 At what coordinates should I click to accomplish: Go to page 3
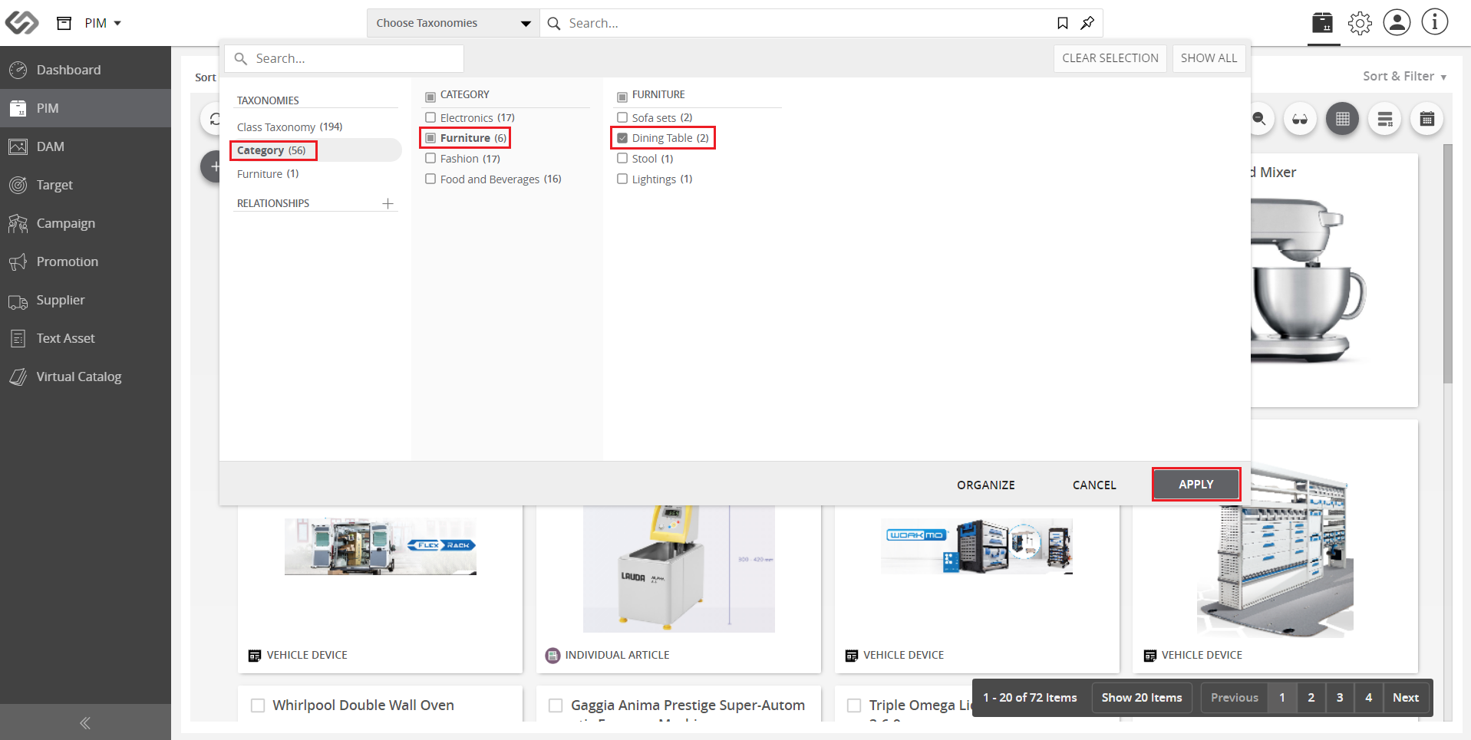pos(1340,698)
